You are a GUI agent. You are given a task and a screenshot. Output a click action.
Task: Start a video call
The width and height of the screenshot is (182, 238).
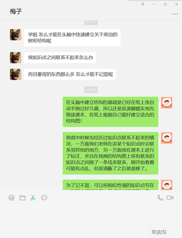pos(170,198)
